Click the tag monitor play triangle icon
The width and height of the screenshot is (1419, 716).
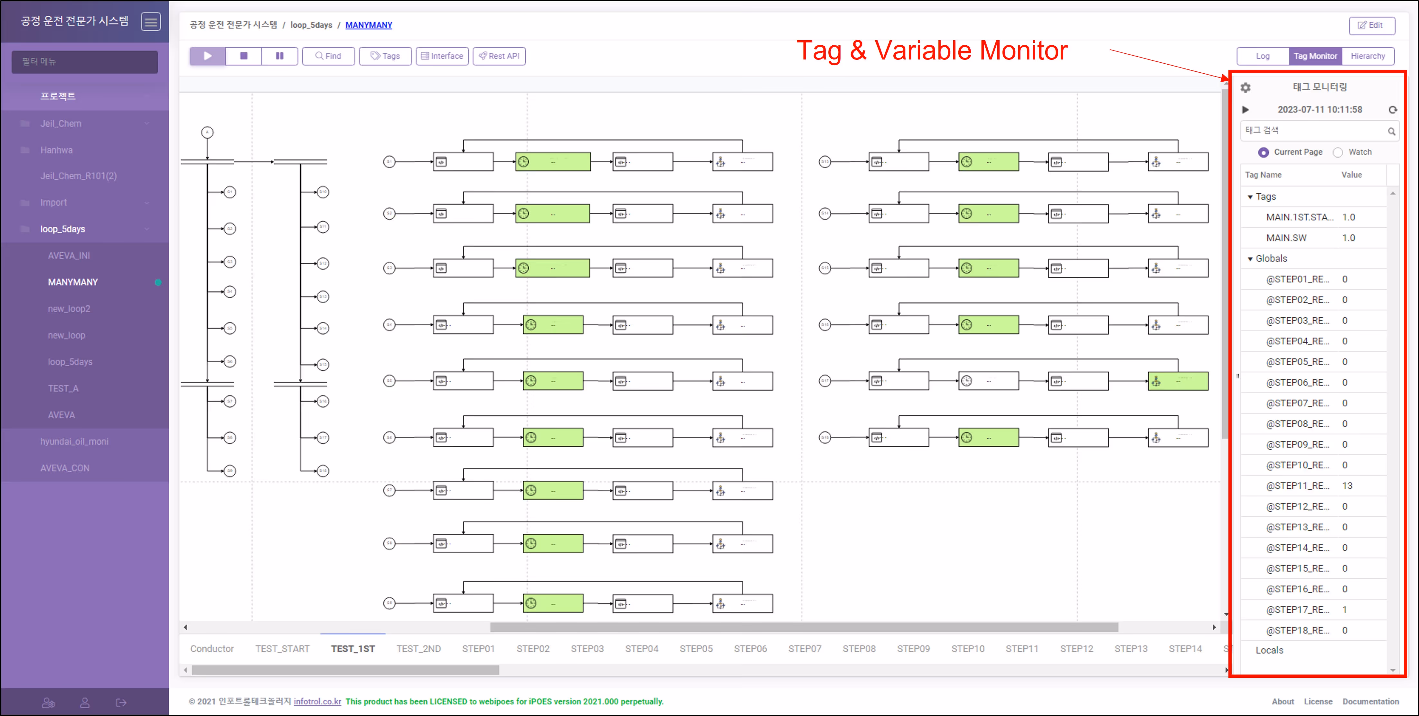[1245, 110]
